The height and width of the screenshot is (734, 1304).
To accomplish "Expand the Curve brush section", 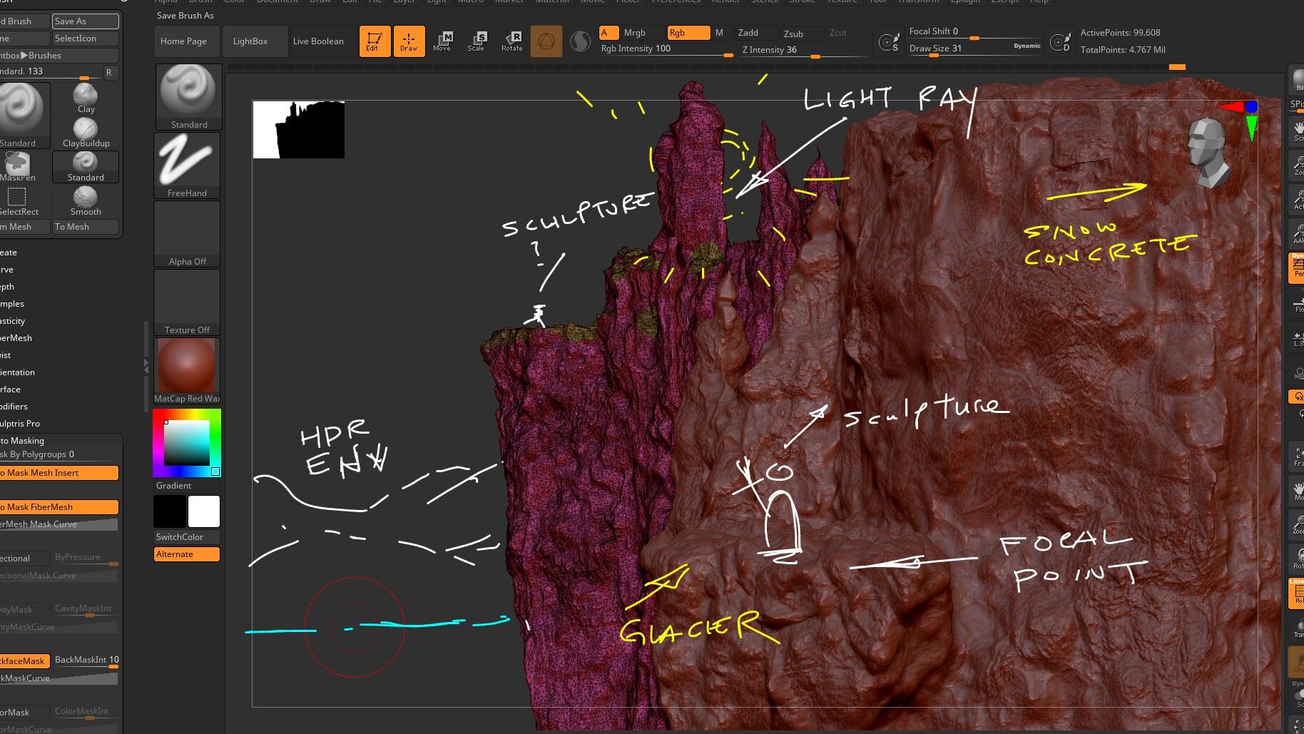I will [x=7, y=270].
